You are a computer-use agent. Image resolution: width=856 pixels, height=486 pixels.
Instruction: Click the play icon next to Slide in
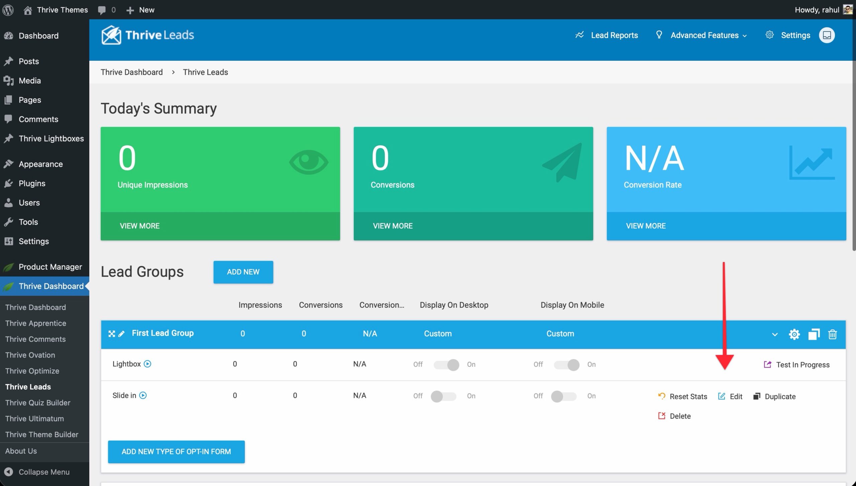point(143,396)
